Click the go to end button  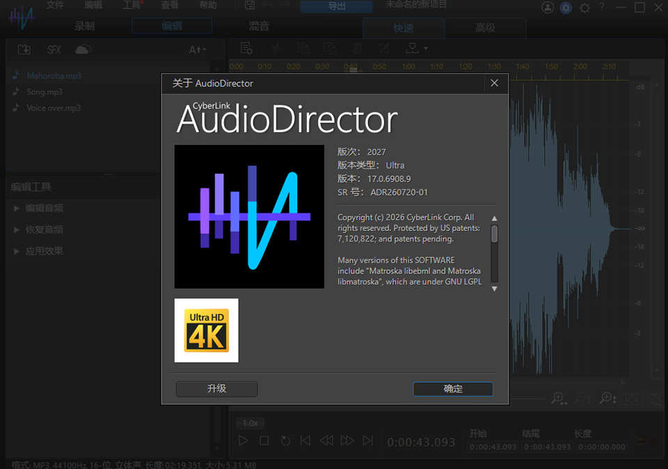[x=367, y=440]
